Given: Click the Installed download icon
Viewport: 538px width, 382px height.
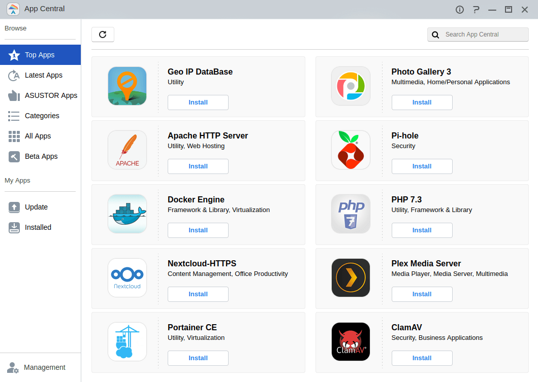Looking at the screenshot, I should [14, 227].
